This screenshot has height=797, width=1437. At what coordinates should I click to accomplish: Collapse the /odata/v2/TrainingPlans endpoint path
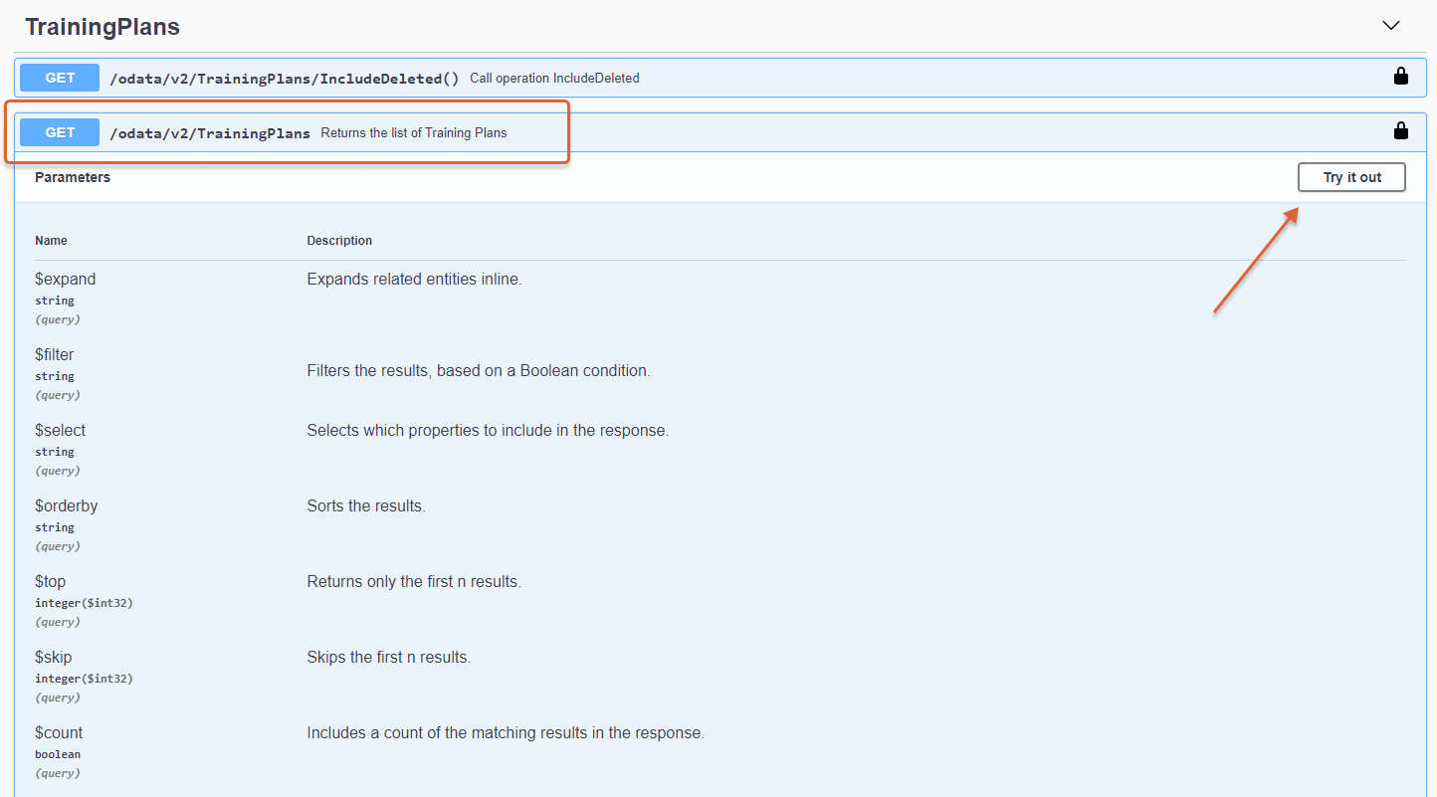pos(209,133)
